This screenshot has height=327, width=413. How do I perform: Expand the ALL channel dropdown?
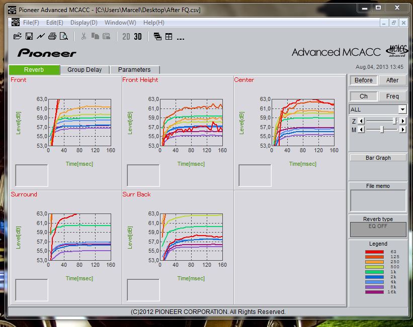pyautogui.click(x=402, y=110)
